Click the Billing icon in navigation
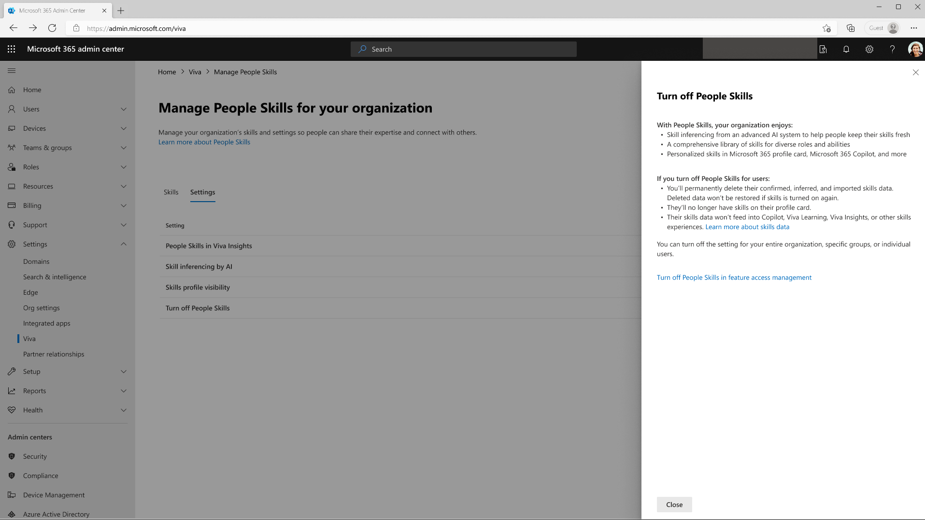 tap(11, 205)
